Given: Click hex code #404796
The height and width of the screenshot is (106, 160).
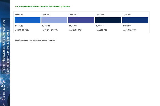Looking at the screenshot, I should (73, 26).
